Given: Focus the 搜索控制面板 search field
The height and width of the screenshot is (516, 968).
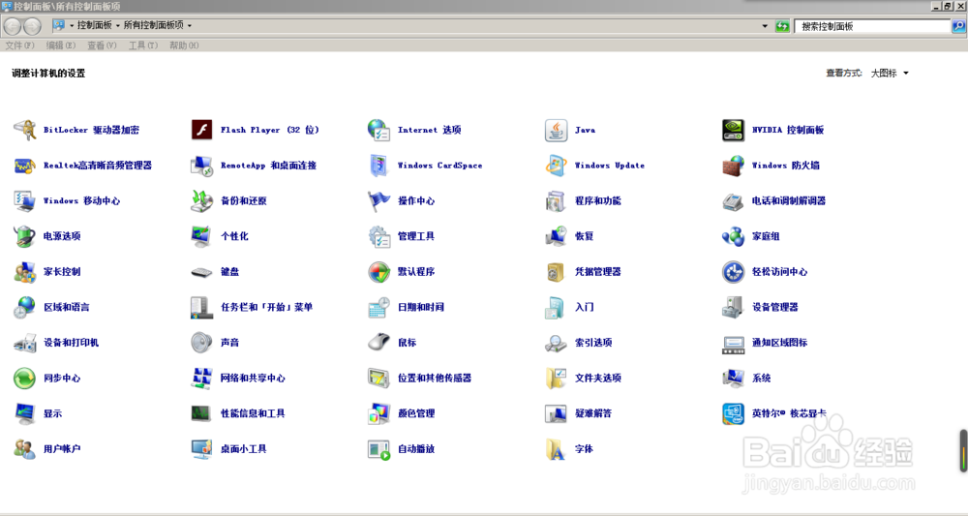Looking at the screenshot, I should pyautogui.click(x=873, y=26).
